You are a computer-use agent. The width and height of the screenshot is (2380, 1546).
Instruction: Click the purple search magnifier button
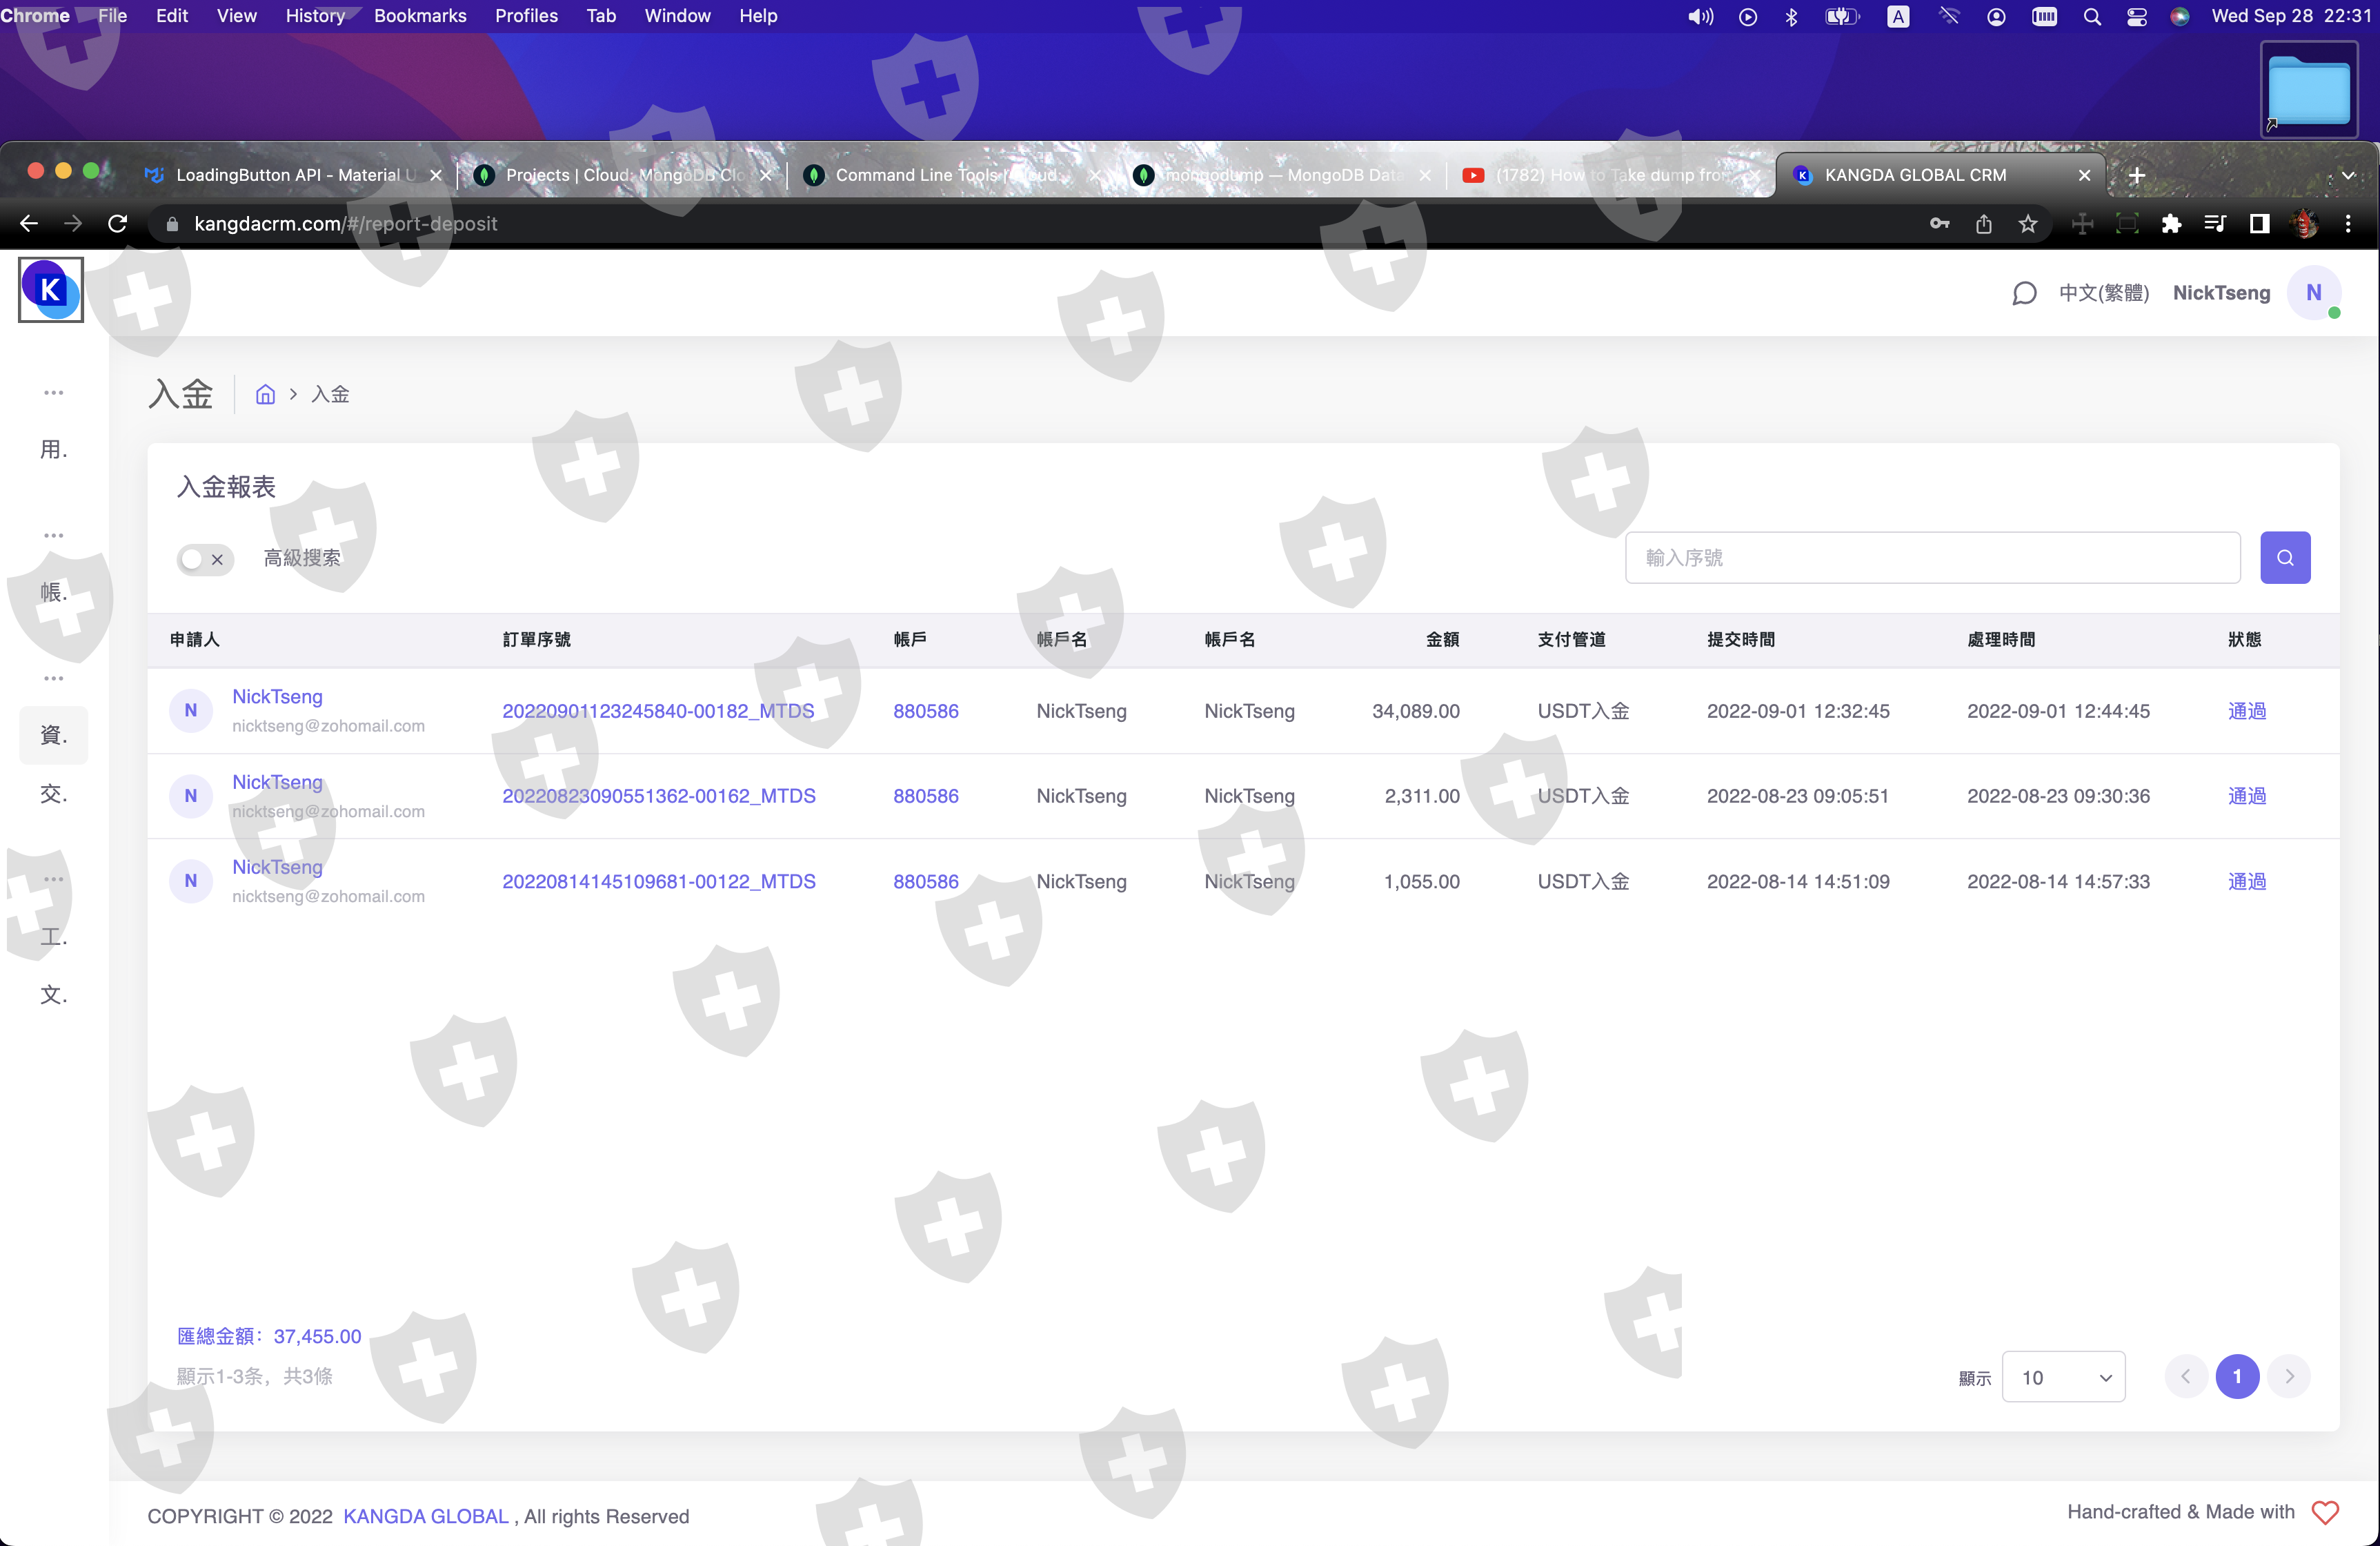coord(2284,558)
